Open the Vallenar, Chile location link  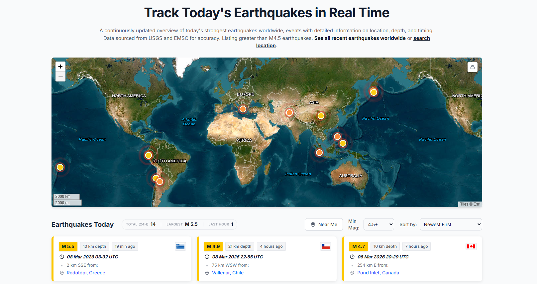point(228,273)
